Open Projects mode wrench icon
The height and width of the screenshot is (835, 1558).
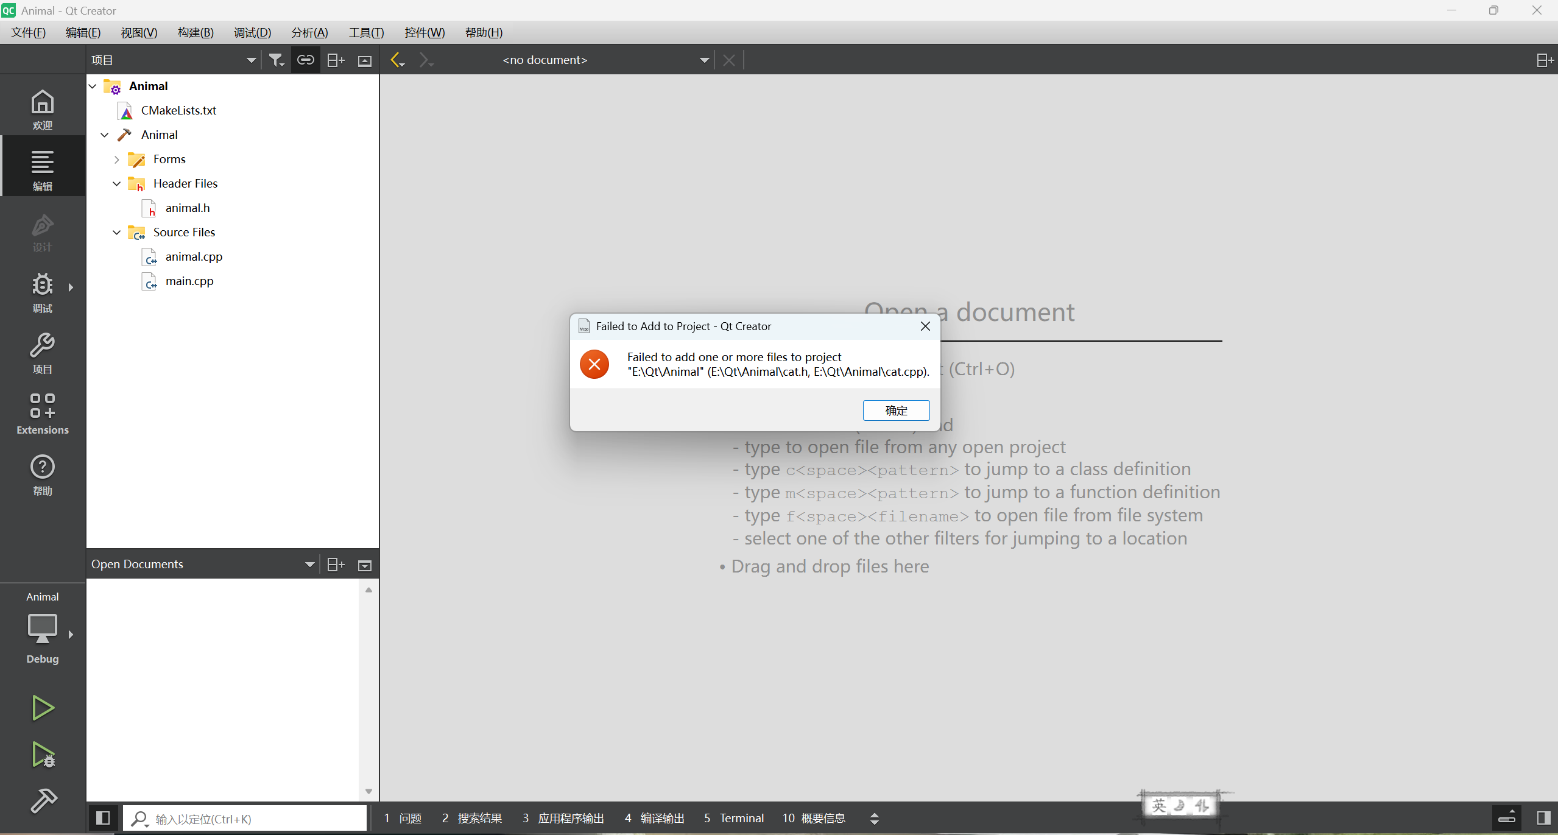42,352
